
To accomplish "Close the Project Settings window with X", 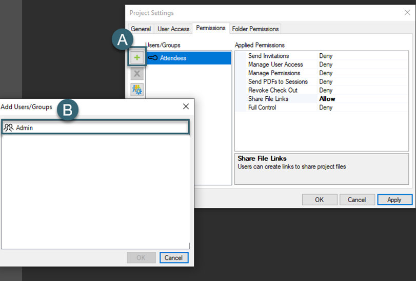I will (407, 13).
